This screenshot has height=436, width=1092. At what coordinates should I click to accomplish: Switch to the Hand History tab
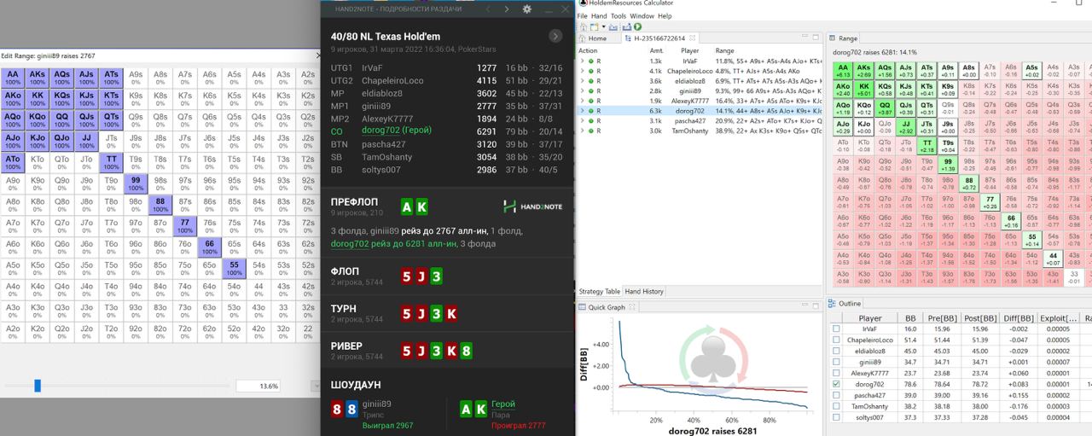pyautogui.click(x=644, y=292)
